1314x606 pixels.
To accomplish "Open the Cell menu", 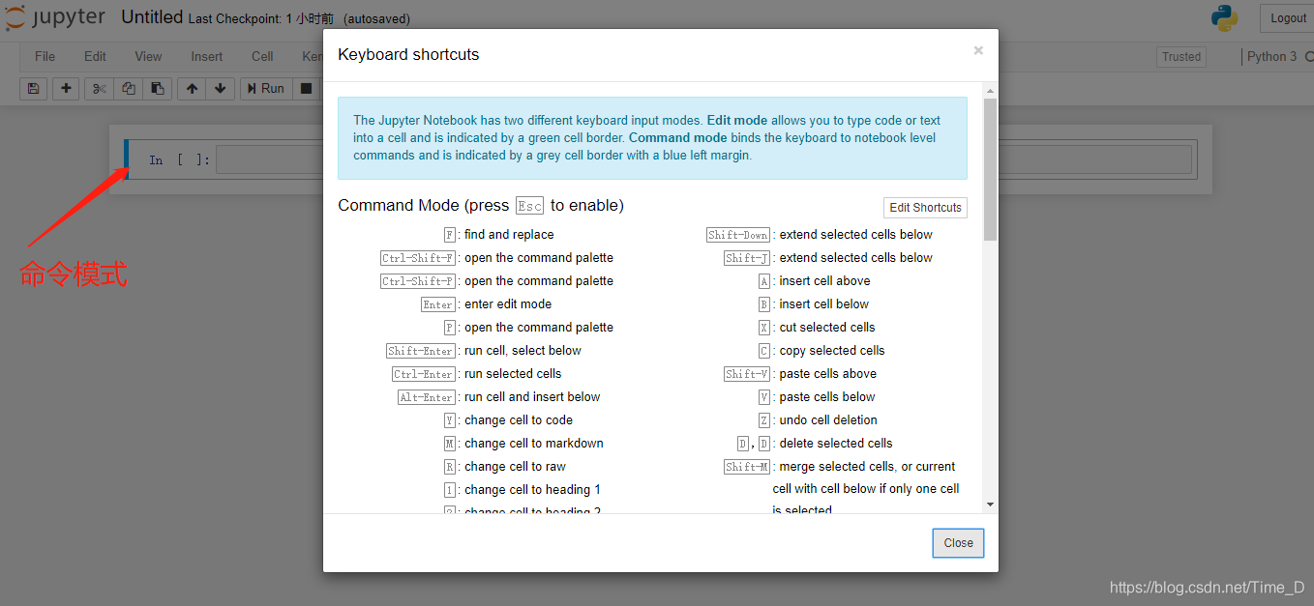I will click(262, 56).
